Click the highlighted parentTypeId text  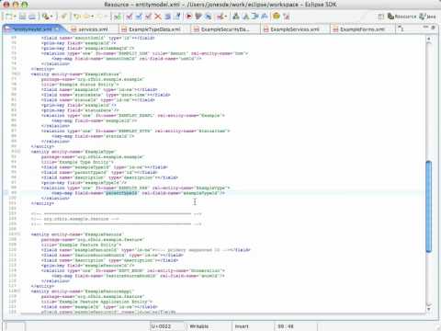click(x=121, y=193)
